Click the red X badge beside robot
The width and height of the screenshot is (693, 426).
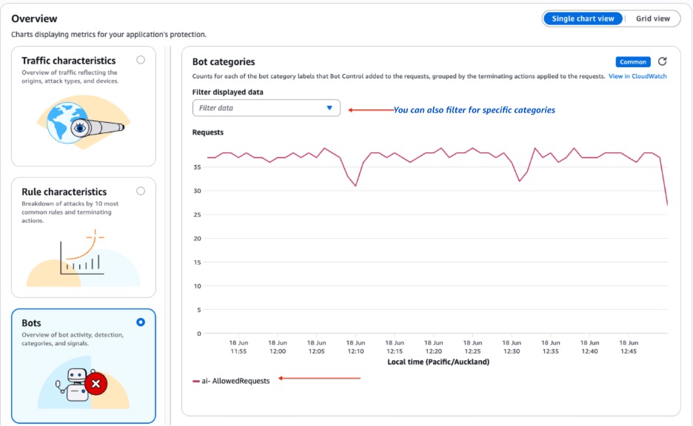click(96, 384)
